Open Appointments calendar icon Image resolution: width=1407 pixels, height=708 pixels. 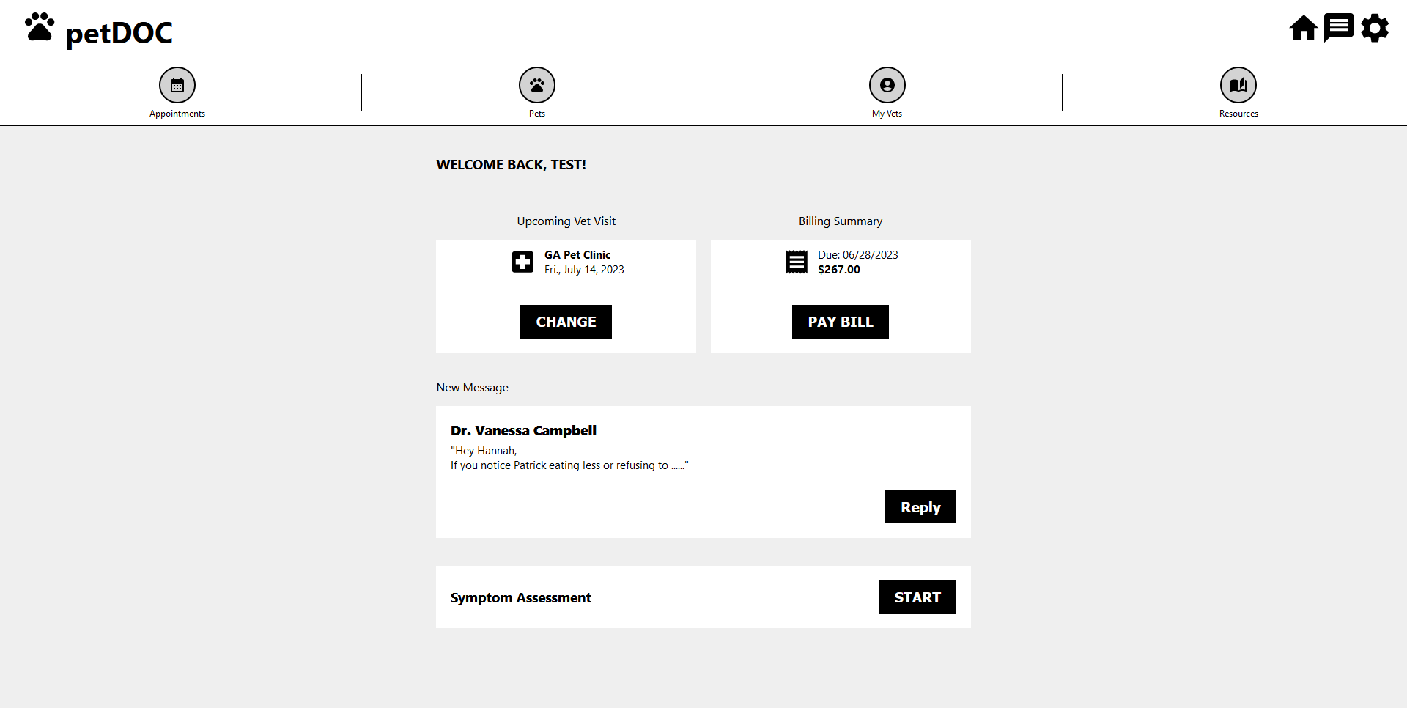[x=177, y=85]
